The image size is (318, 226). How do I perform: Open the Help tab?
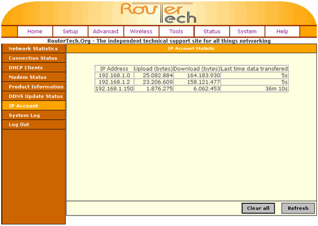click(283, 32)
